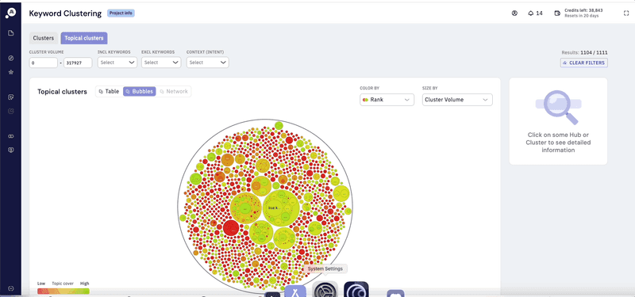Open System Settings in the dock
The image size is (635, 297).
point(325,290)
